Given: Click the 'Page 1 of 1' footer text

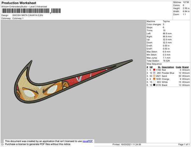Looking at the screenshot, I should coord(184,144).
